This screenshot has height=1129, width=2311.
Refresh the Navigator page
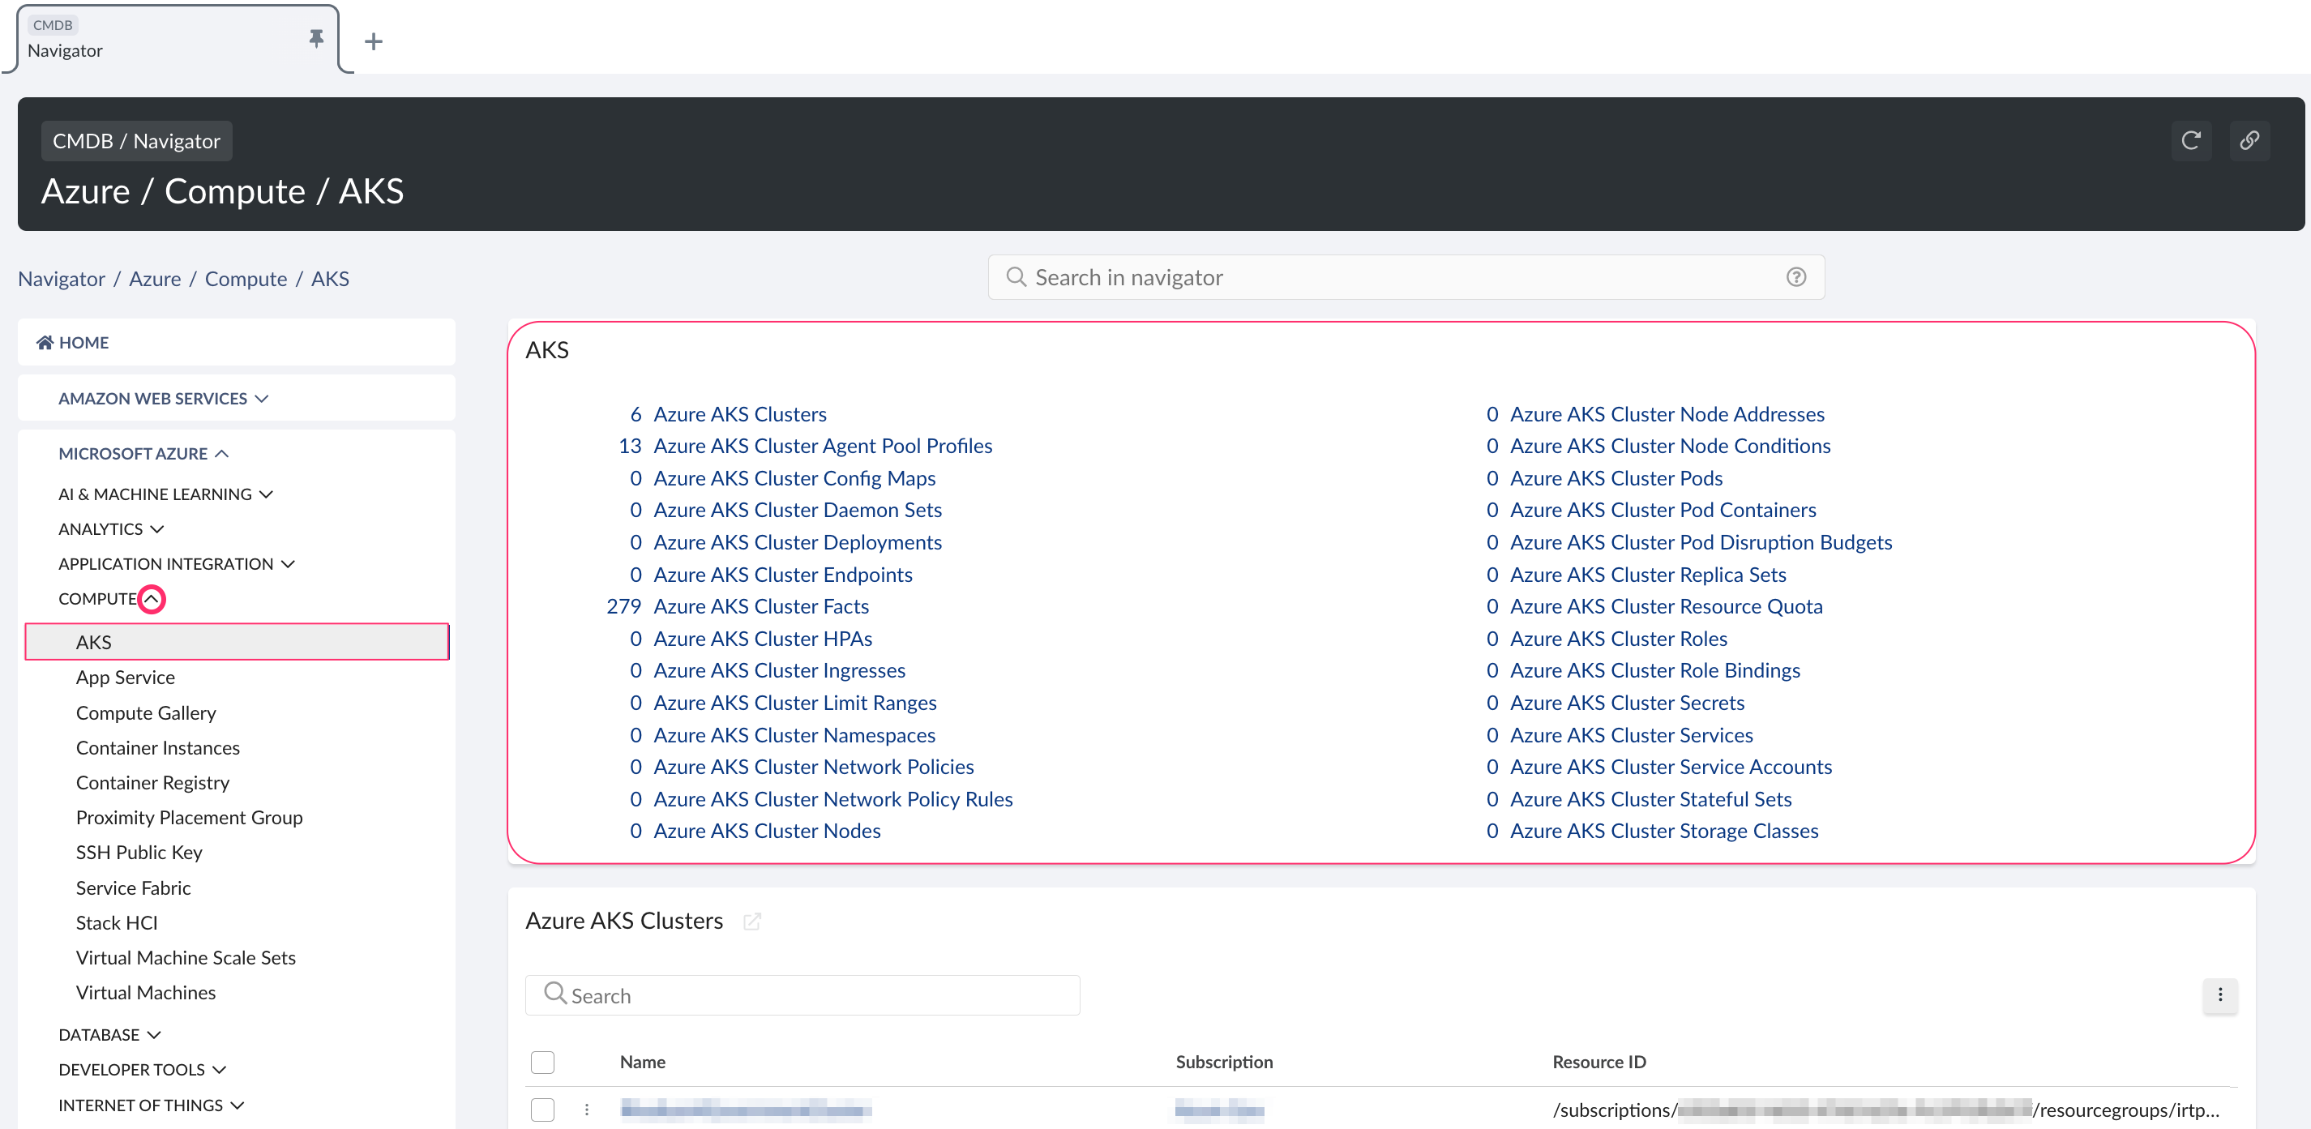tap(2192, 141)
